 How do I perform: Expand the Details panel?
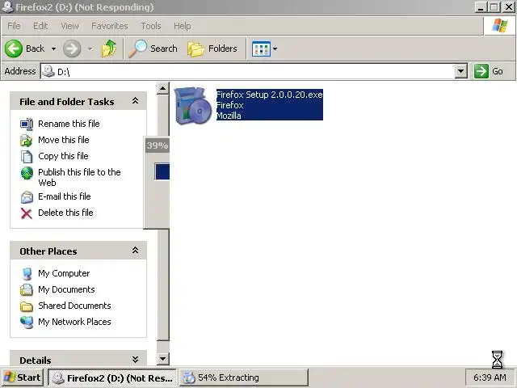point(135,359)
